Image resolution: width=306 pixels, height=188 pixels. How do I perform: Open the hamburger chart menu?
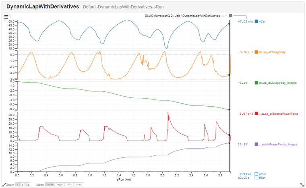6,17
